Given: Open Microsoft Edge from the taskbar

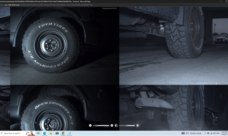Looking at the screenshot, I should (45, 133).
